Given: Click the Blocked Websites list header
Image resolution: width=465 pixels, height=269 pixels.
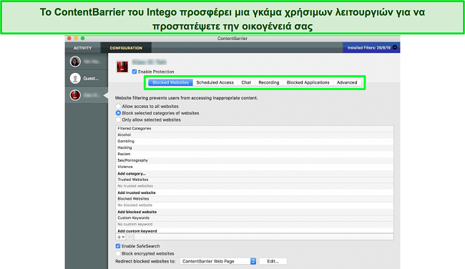Looking at the screenshot, I should click(x=255, y=199).
